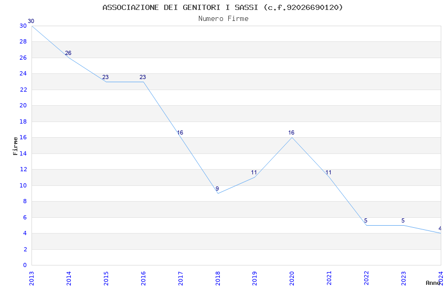Click the y-axis tick value 10
Screen dimensions: 446x288
tap(23, 185)
